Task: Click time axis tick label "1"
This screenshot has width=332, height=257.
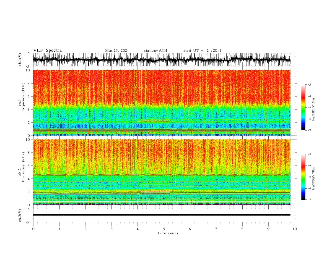Action: [59, 229]
